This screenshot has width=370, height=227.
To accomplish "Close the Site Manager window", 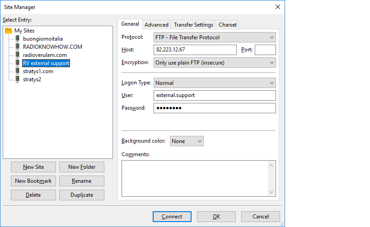I will [x=278, y=7].
